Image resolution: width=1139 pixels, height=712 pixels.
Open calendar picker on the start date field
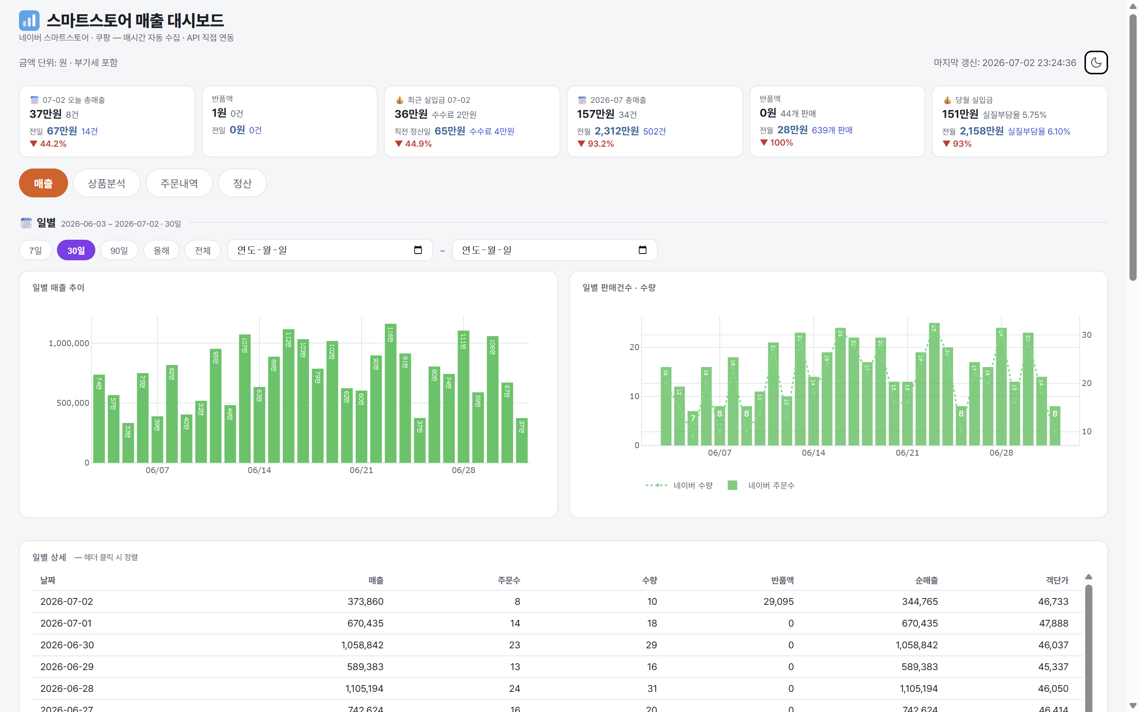pyautogui.click(x=418, y=250)
